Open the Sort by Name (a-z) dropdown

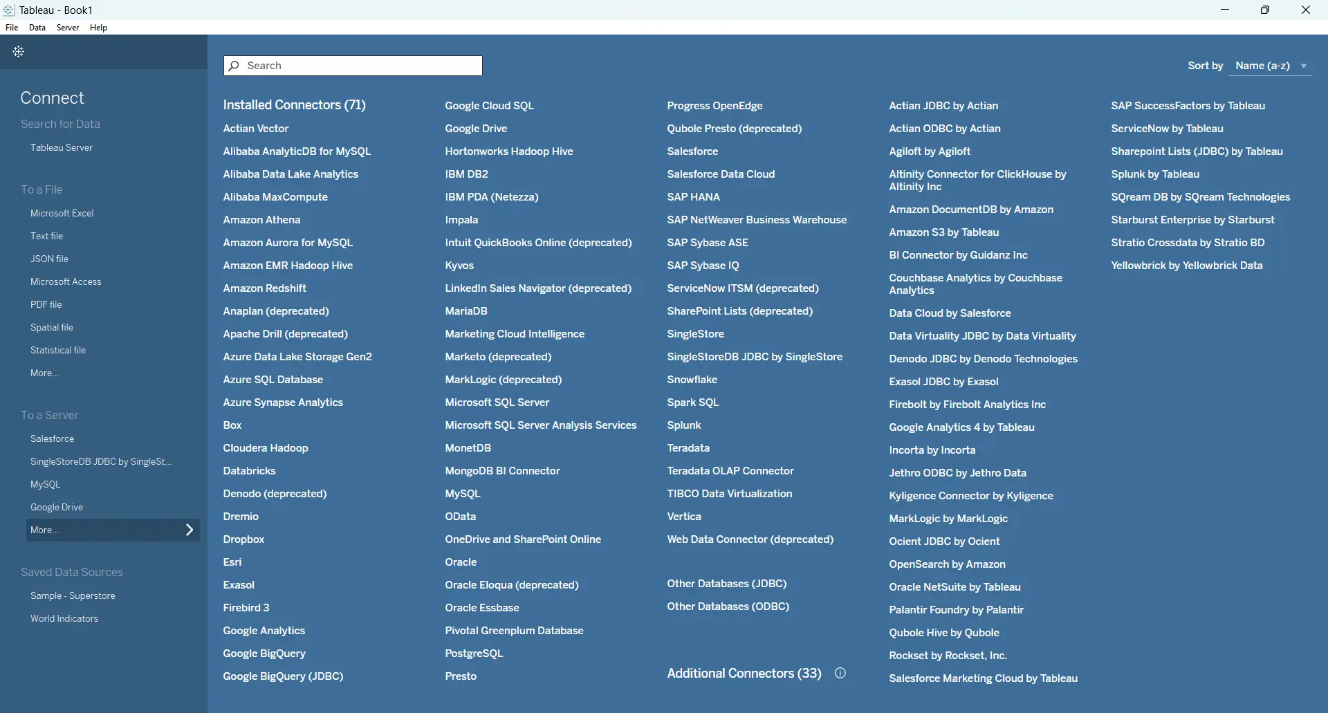tap(1271, 66)
